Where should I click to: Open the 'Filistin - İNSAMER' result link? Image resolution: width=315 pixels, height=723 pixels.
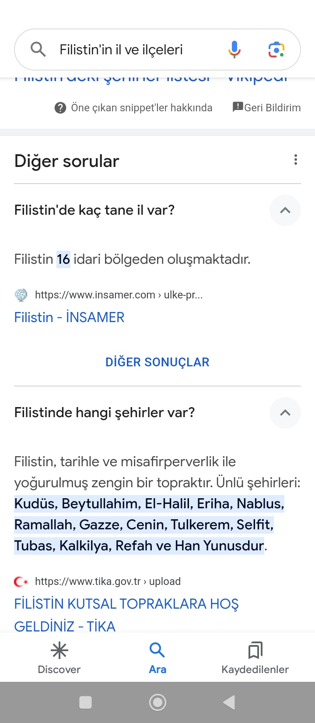point(69,317)
